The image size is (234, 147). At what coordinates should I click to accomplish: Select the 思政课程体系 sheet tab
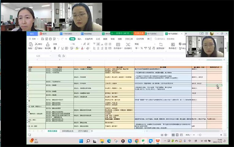click(x=68, y=131)
